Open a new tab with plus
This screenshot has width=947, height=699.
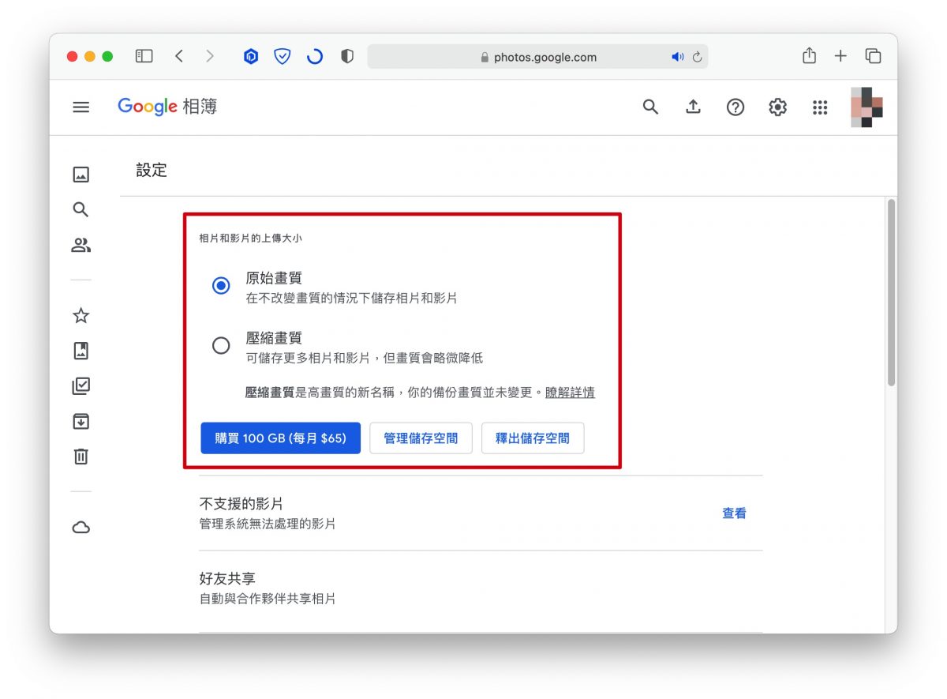pos(840,56)
